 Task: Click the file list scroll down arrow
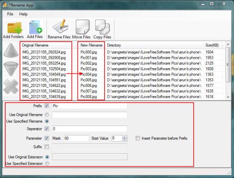[x=228, y=97]
